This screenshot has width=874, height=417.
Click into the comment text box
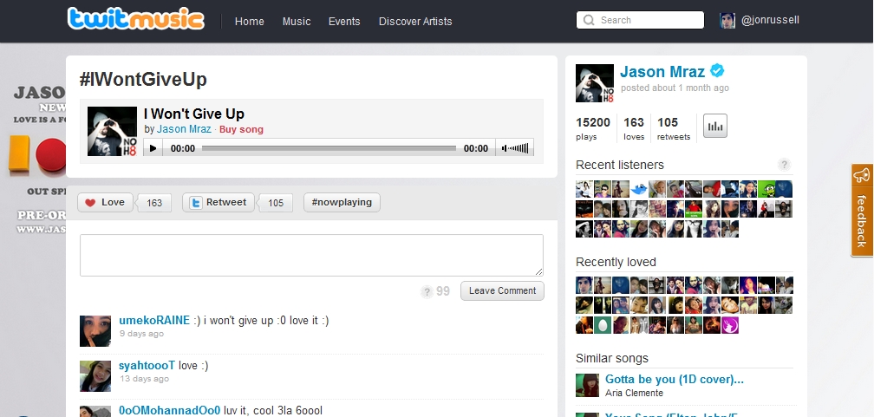(311, 255)
